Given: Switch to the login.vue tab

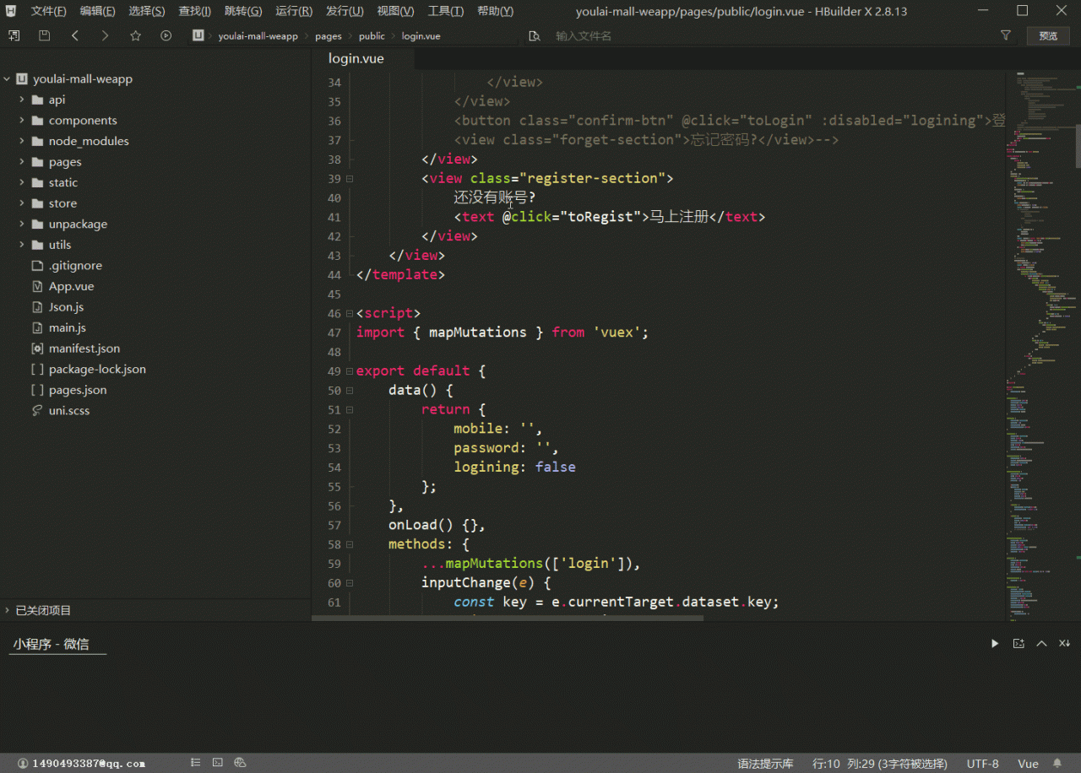Looking at the screenshot, I should pos(356,58).
